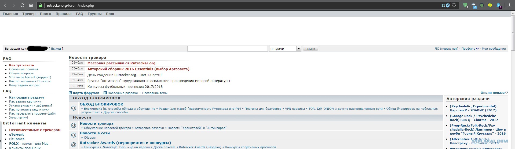Screen dimensions: 515x149
Task: Open Главная in the top menu
Action: point(10,14)
